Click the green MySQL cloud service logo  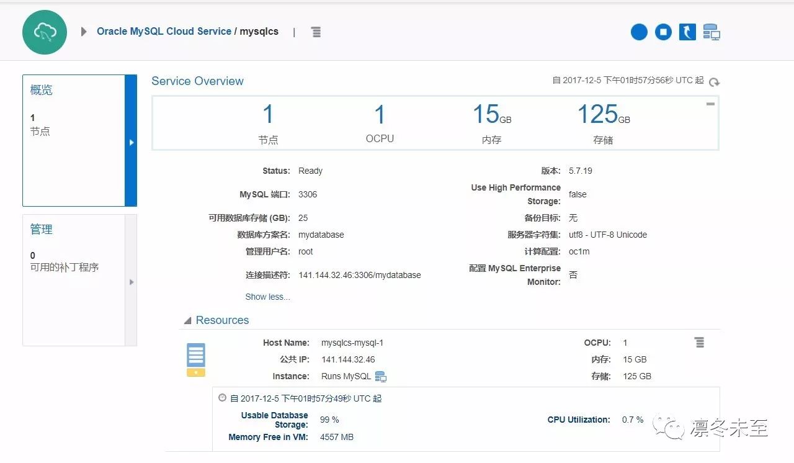click(45, 32)
